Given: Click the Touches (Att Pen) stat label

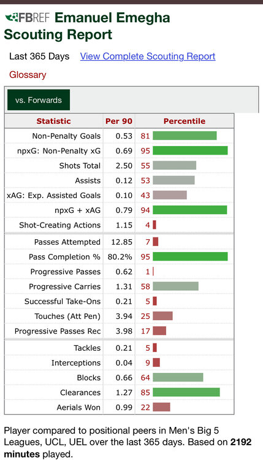Looking at the screenshot, I should pyautogui.click(x=67, y=316).
